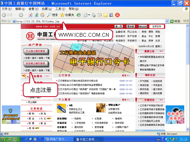
Task: Click 更多>> beside 个人服务
Action: pos(126,100)
